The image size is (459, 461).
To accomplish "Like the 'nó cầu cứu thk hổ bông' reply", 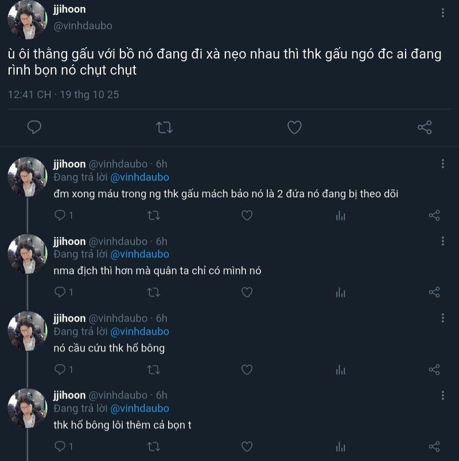I will [x=247, y=370].
